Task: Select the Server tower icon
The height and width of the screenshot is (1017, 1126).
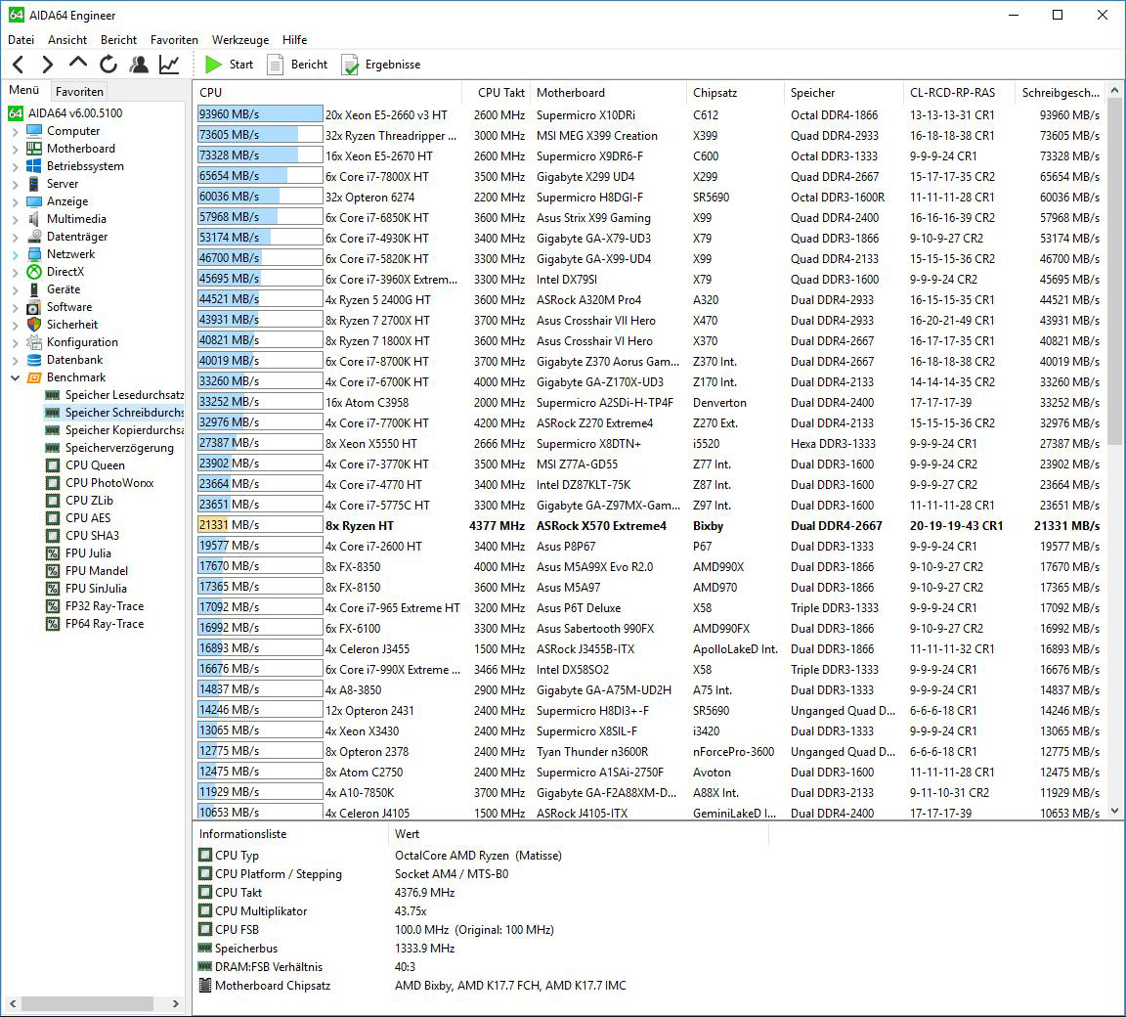Action: coord(34,184)
